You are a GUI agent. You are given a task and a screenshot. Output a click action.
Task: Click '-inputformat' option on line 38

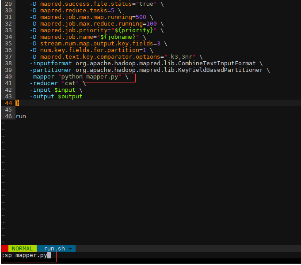tap(51, 63)
